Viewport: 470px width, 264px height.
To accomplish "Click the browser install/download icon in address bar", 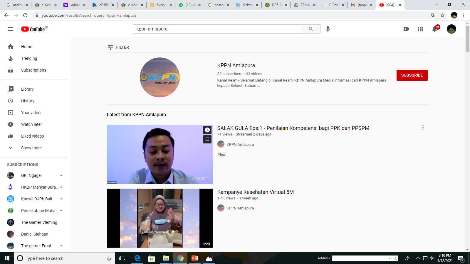I will 433,15.
